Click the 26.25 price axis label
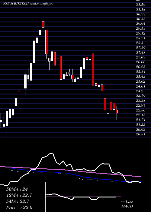The width and height of the screenshot is (151, 212). click(x=141, y=67)
